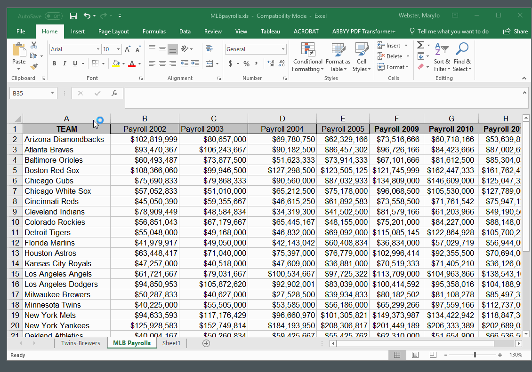Image resolution: width=532 pixels, height=372 pixels.
Task: Open the Data ribbon tab
Action: click(185, 31)
